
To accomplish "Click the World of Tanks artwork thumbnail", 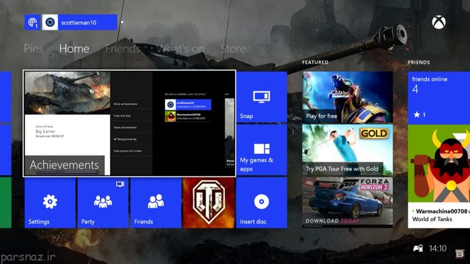I will (x=67, y=93).
